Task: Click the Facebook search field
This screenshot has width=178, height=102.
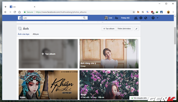Action: (x=52, y=18)
